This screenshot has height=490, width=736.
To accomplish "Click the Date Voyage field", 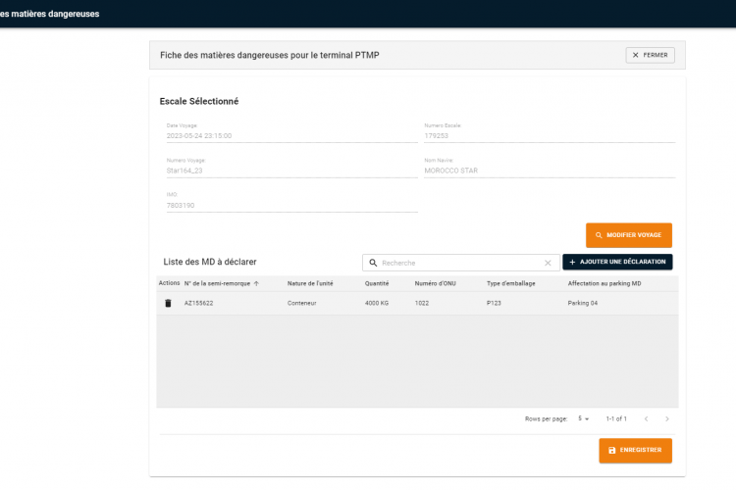I will (x=291, y=136).
